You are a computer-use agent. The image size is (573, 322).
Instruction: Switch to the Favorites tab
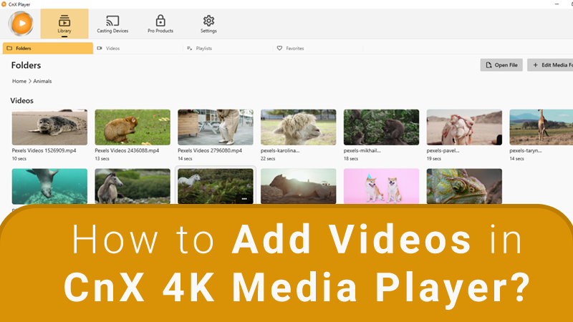point(318,48)
